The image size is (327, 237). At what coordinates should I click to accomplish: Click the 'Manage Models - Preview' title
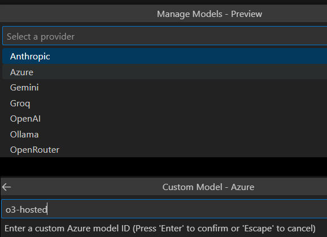[210, 14]
